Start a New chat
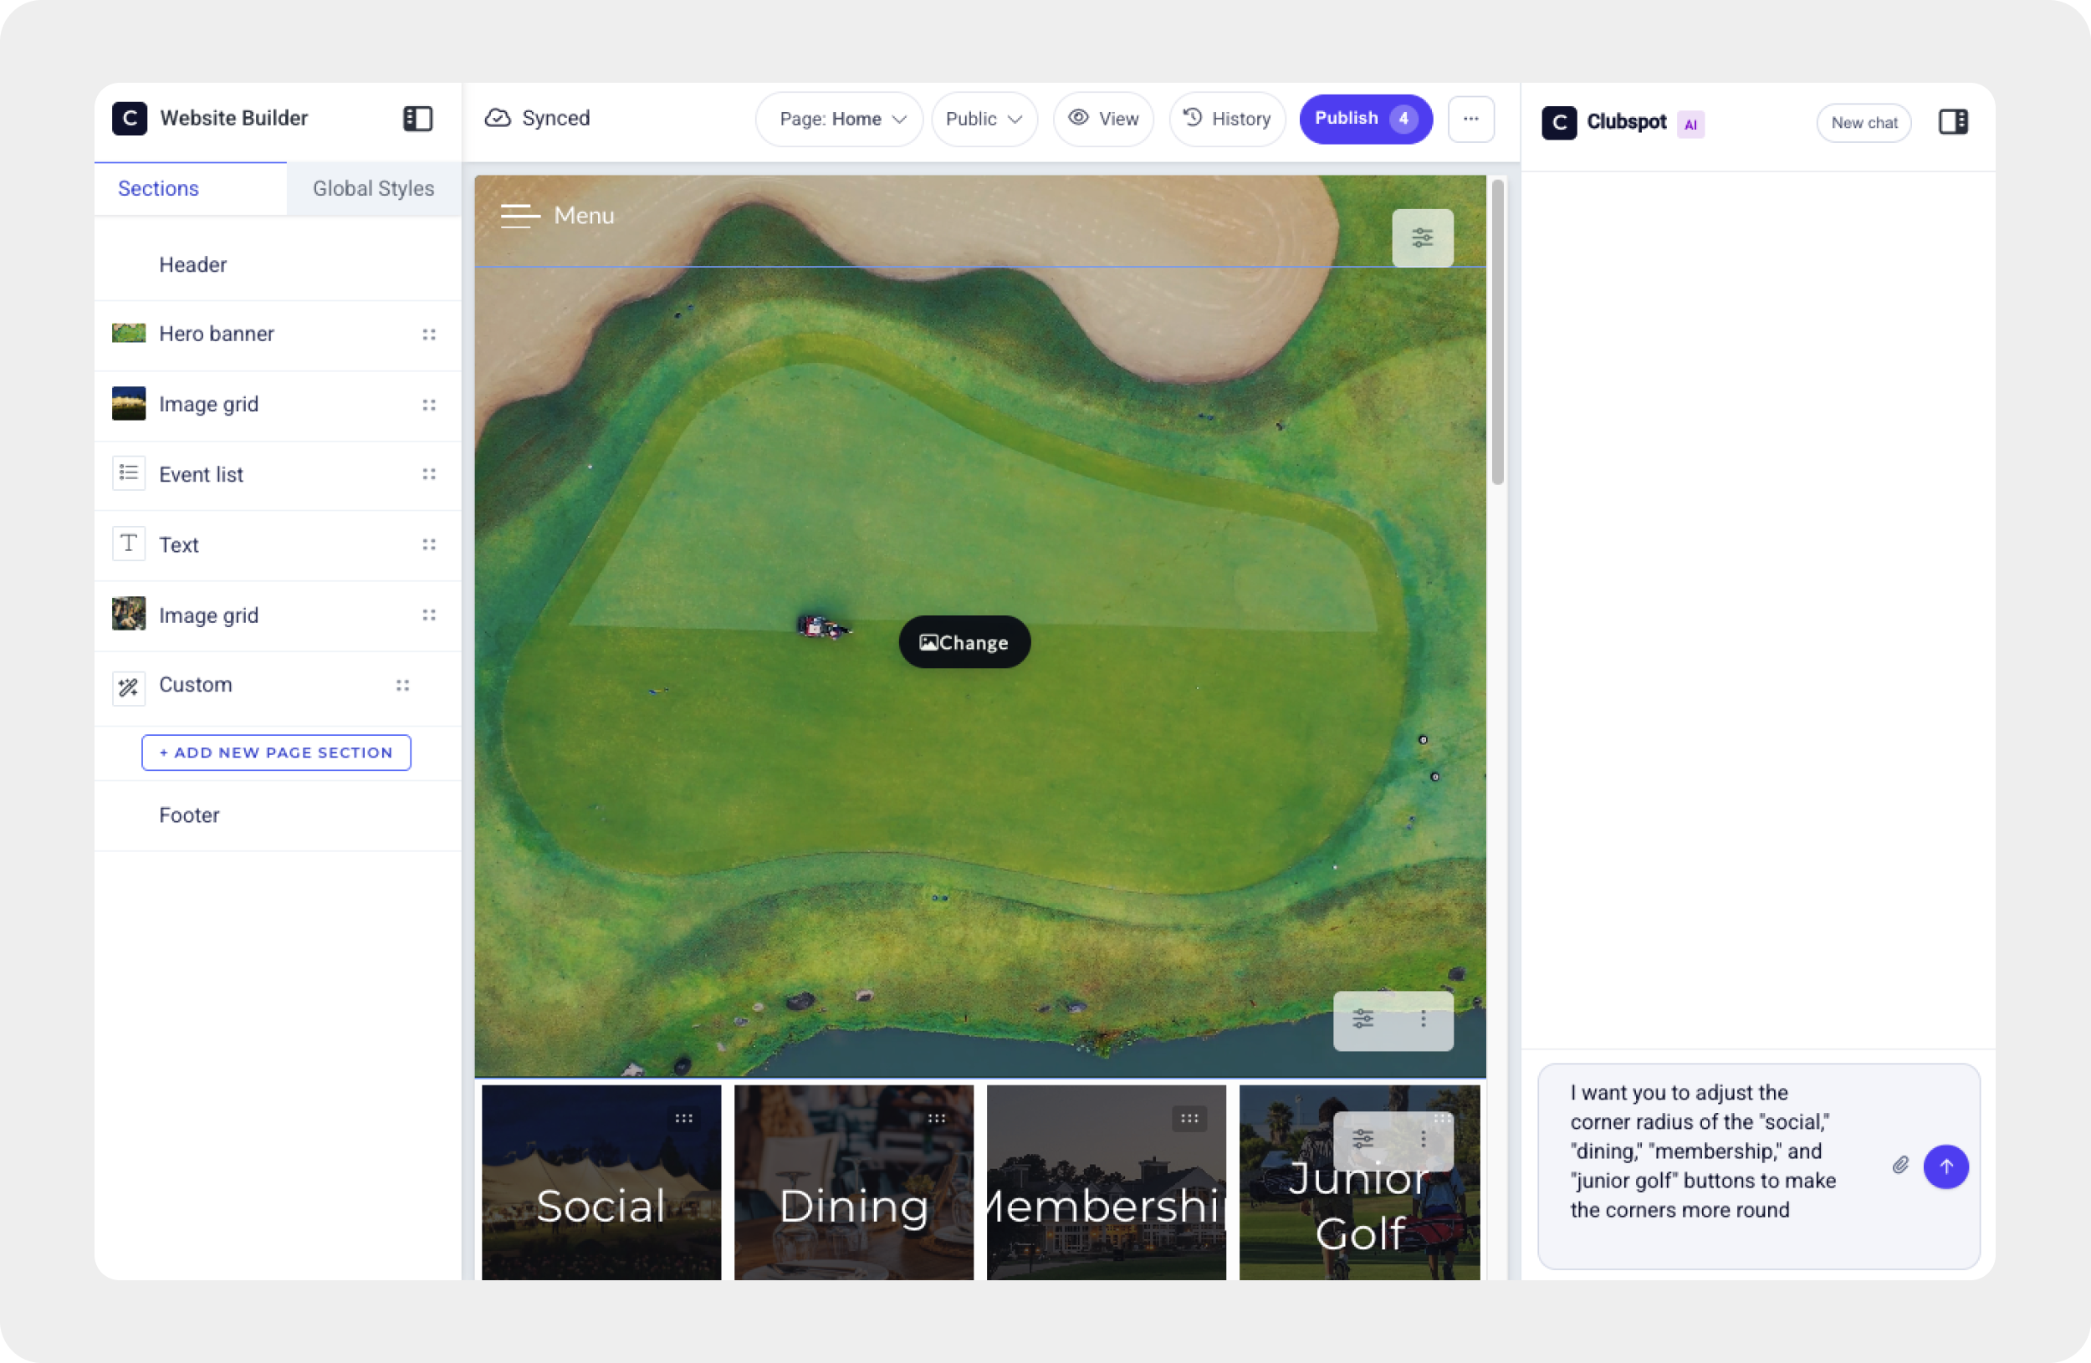Viewport: 2091px width, 1363px height. (1863, 123)
